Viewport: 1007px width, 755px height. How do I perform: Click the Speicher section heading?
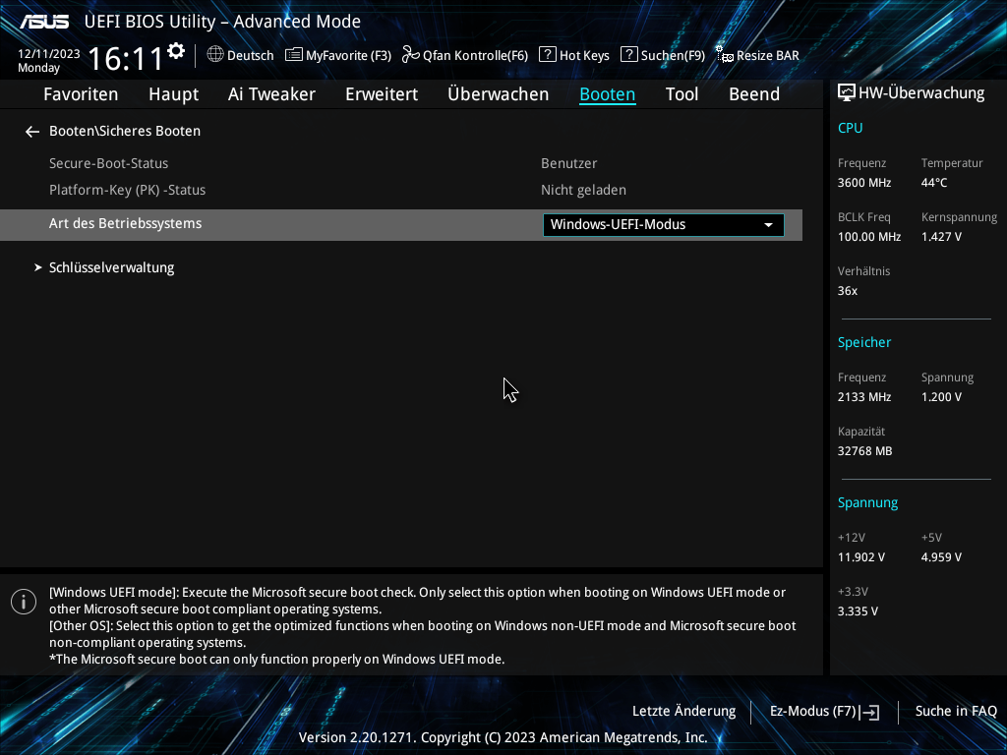(864, 342)
